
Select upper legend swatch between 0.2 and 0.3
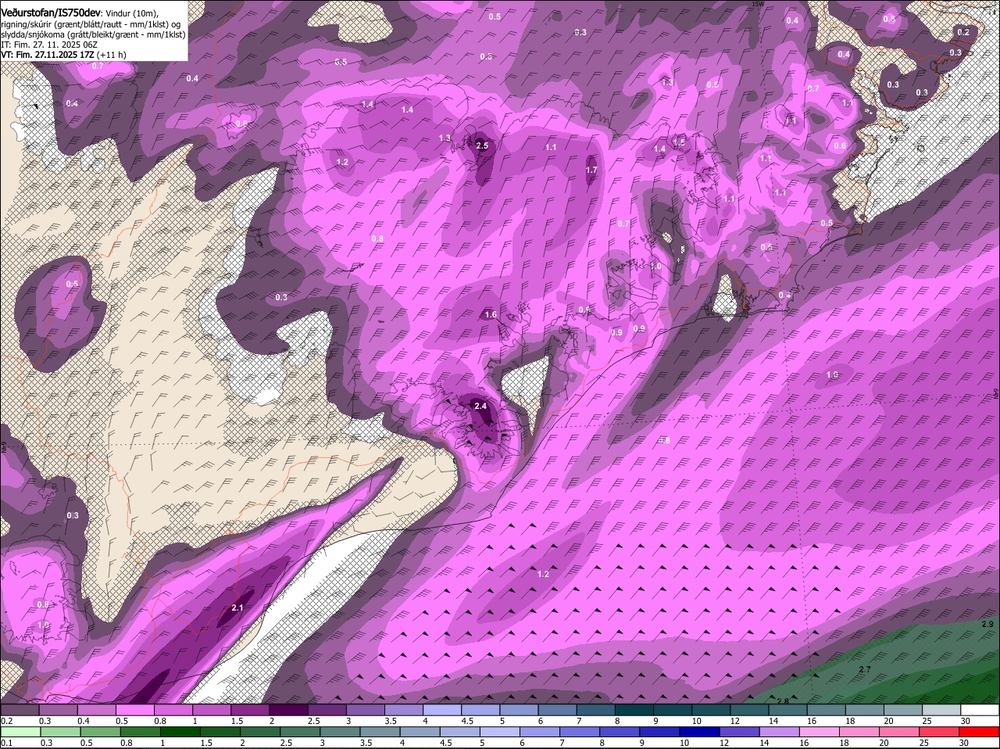coord(20,710)
